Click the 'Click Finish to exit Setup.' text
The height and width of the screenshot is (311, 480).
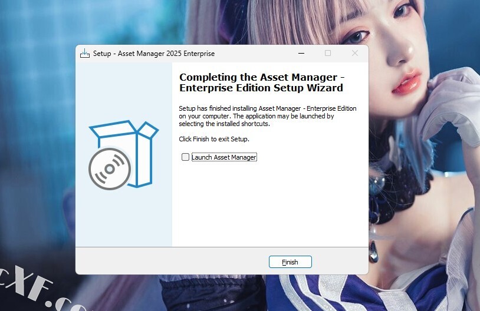pyautogui.click(x=214, y=139)
